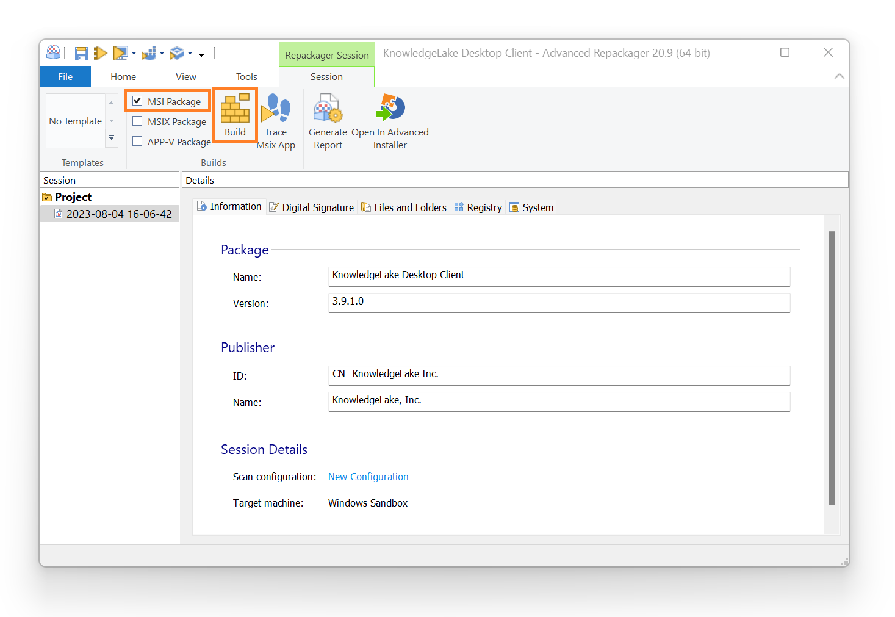This screenshot has width=895, height=617.
Task: Click the Publisher Name input field
Action: pos(559,402)
